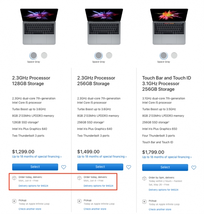Click the Apple pickup icon in first column

(x=14, y=201)
